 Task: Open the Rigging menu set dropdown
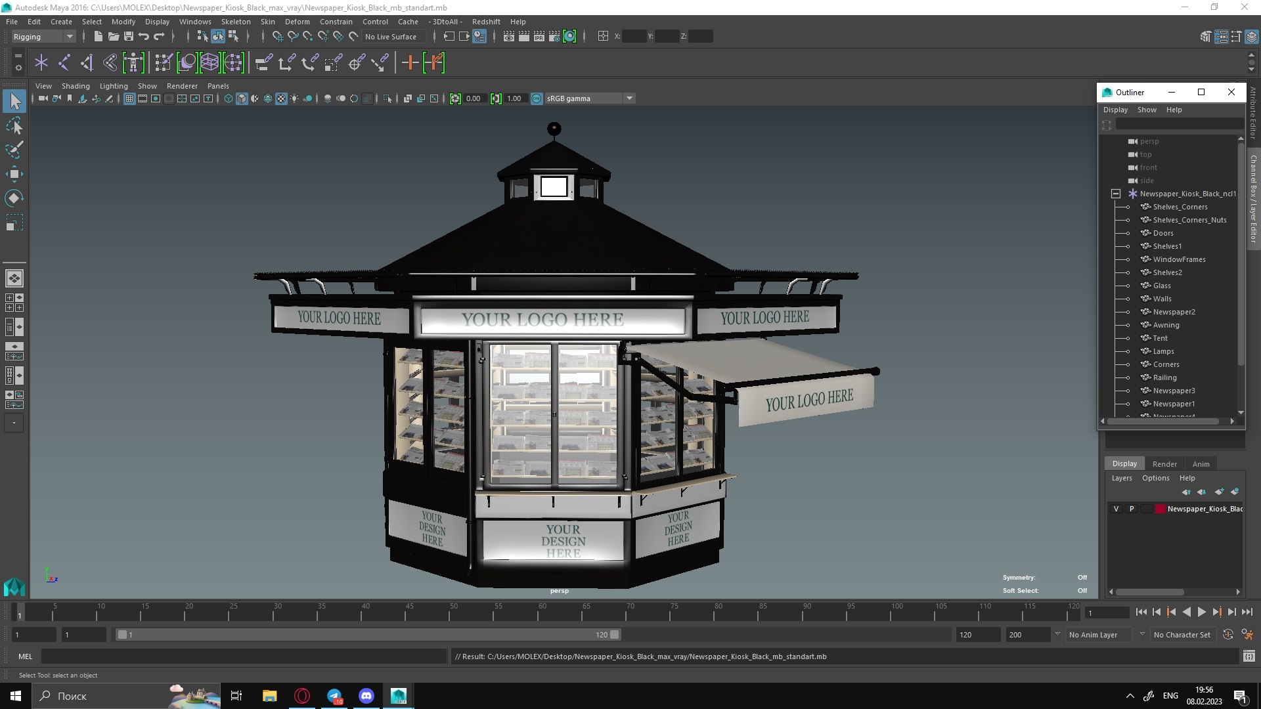(43, 37)
